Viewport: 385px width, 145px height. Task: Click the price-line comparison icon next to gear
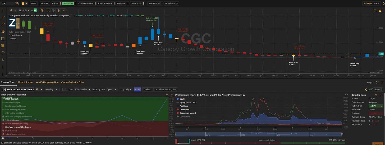coord(48,10)
